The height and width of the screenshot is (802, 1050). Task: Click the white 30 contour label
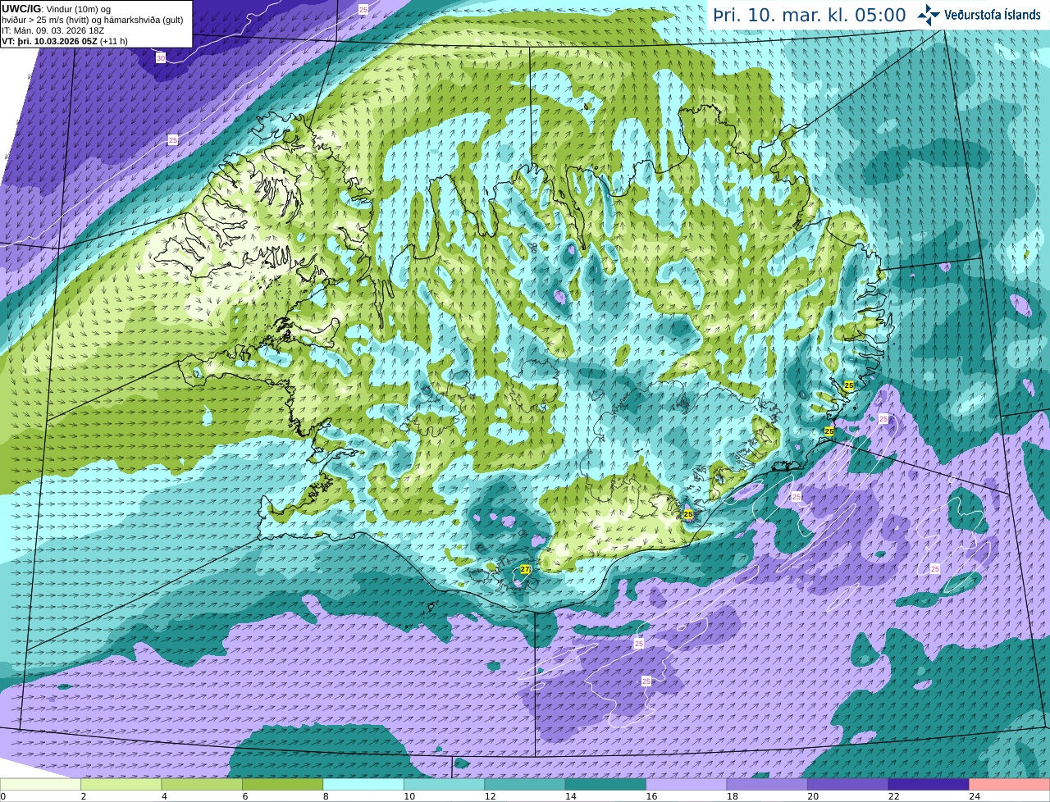[x=161, y=58]
